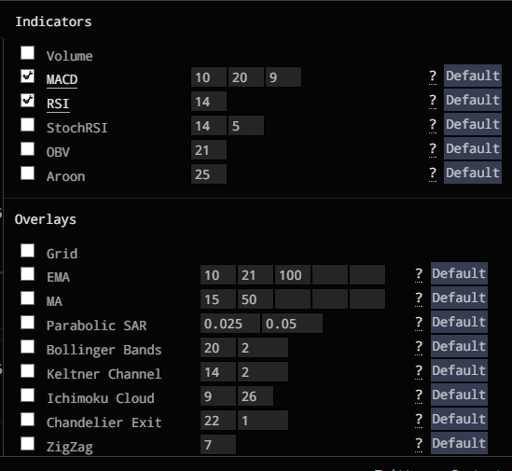Image resolution: width=512 pixels, height=471 pixels.
Task: Disable the RSI indicator checkbox
Action: 27,101
